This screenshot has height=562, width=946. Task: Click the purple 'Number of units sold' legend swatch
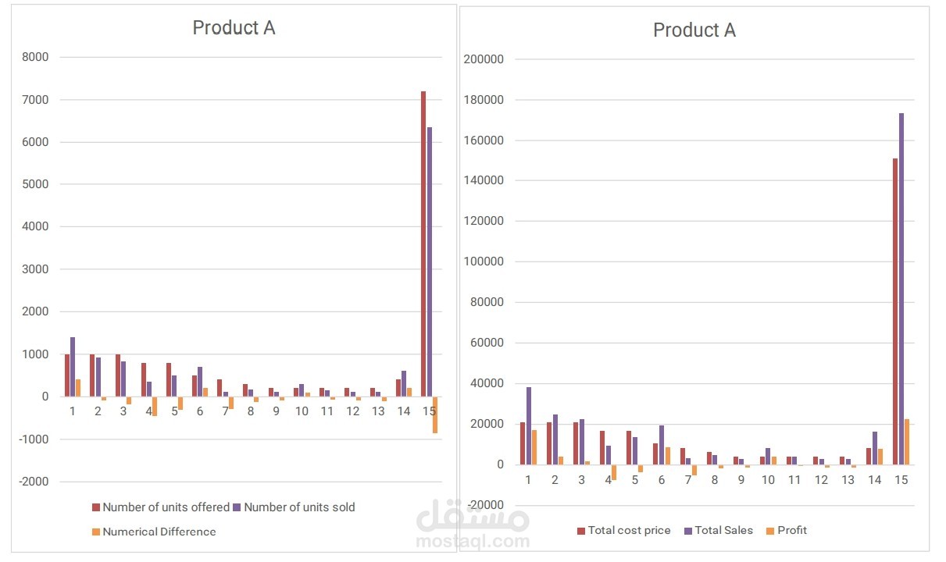tap(237, 507)
